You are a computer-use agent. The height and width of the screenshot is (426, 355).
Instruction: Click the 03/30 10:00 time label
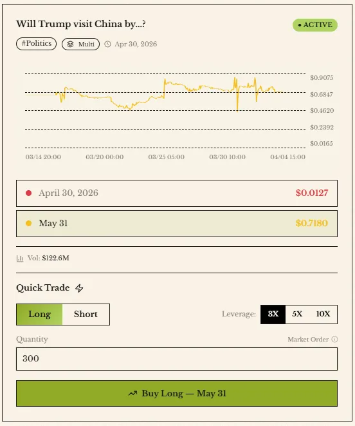coord(227,157)
